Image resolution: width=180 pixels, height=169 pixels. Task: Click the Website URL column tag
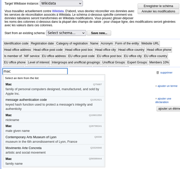pyautogui.click(x=150, y=43)
